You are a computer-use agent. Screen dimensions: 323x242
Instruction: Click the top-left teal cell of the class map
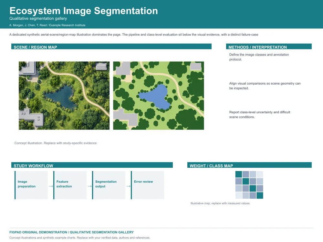coord(239,174)
